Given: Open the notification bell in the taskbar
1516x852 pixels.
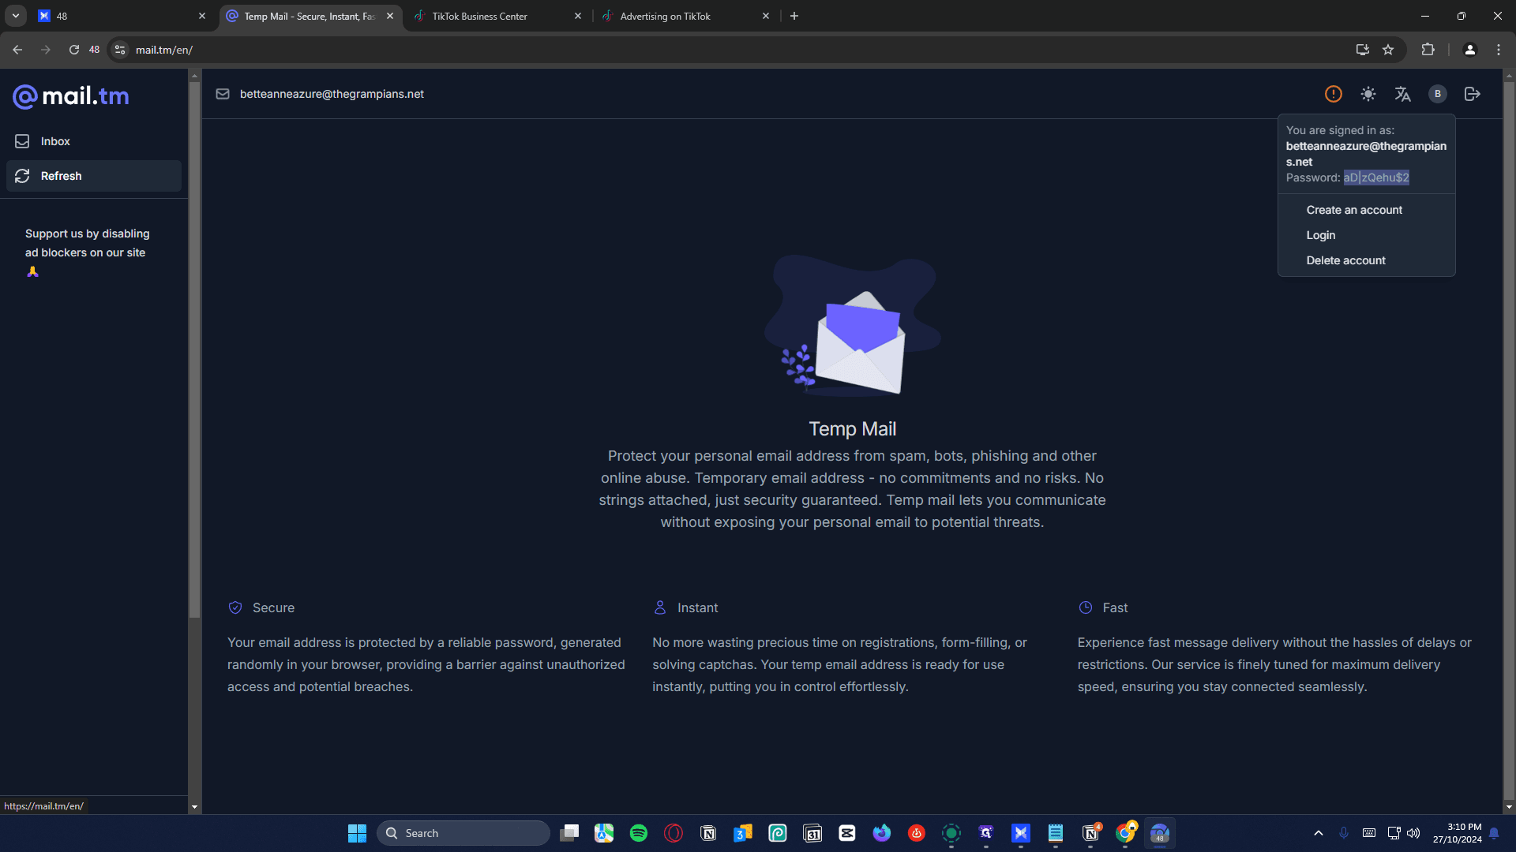Looking at the screenshot, I should pos(1494,833).
